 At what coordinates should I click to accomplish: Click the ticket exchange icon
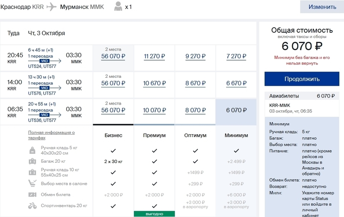(32, 195)
